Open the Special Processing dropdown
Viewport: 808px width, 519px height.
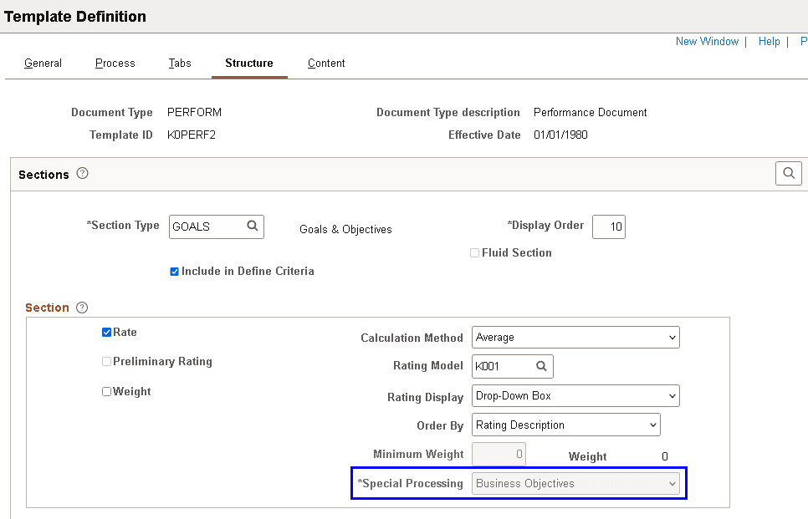pos(672,483)
